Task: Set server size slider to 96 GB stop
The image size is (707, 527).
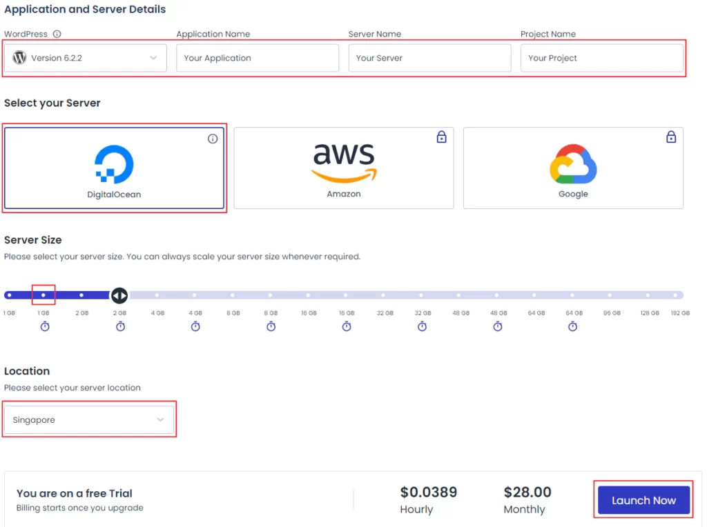Action: [x=610, y=295]
